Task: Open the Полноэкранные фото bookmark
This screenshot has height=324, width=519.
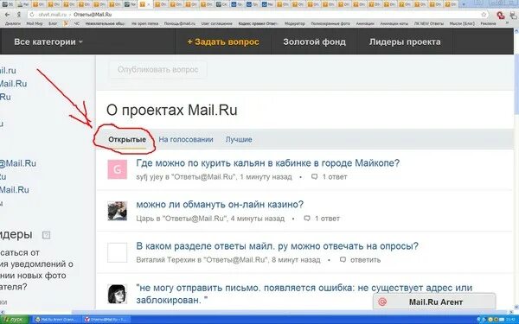Action: click(330, 23)
